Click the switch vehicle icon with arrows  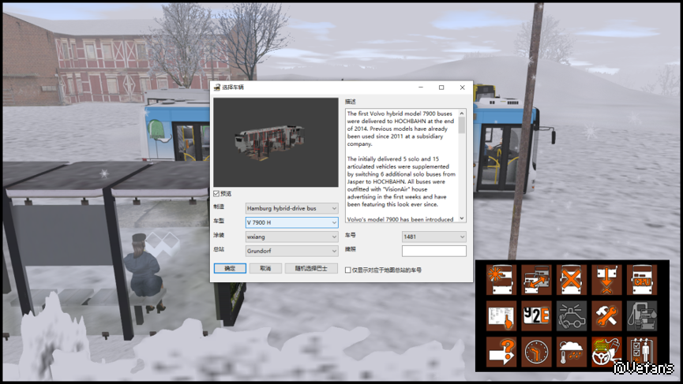(x=536, y=280)
